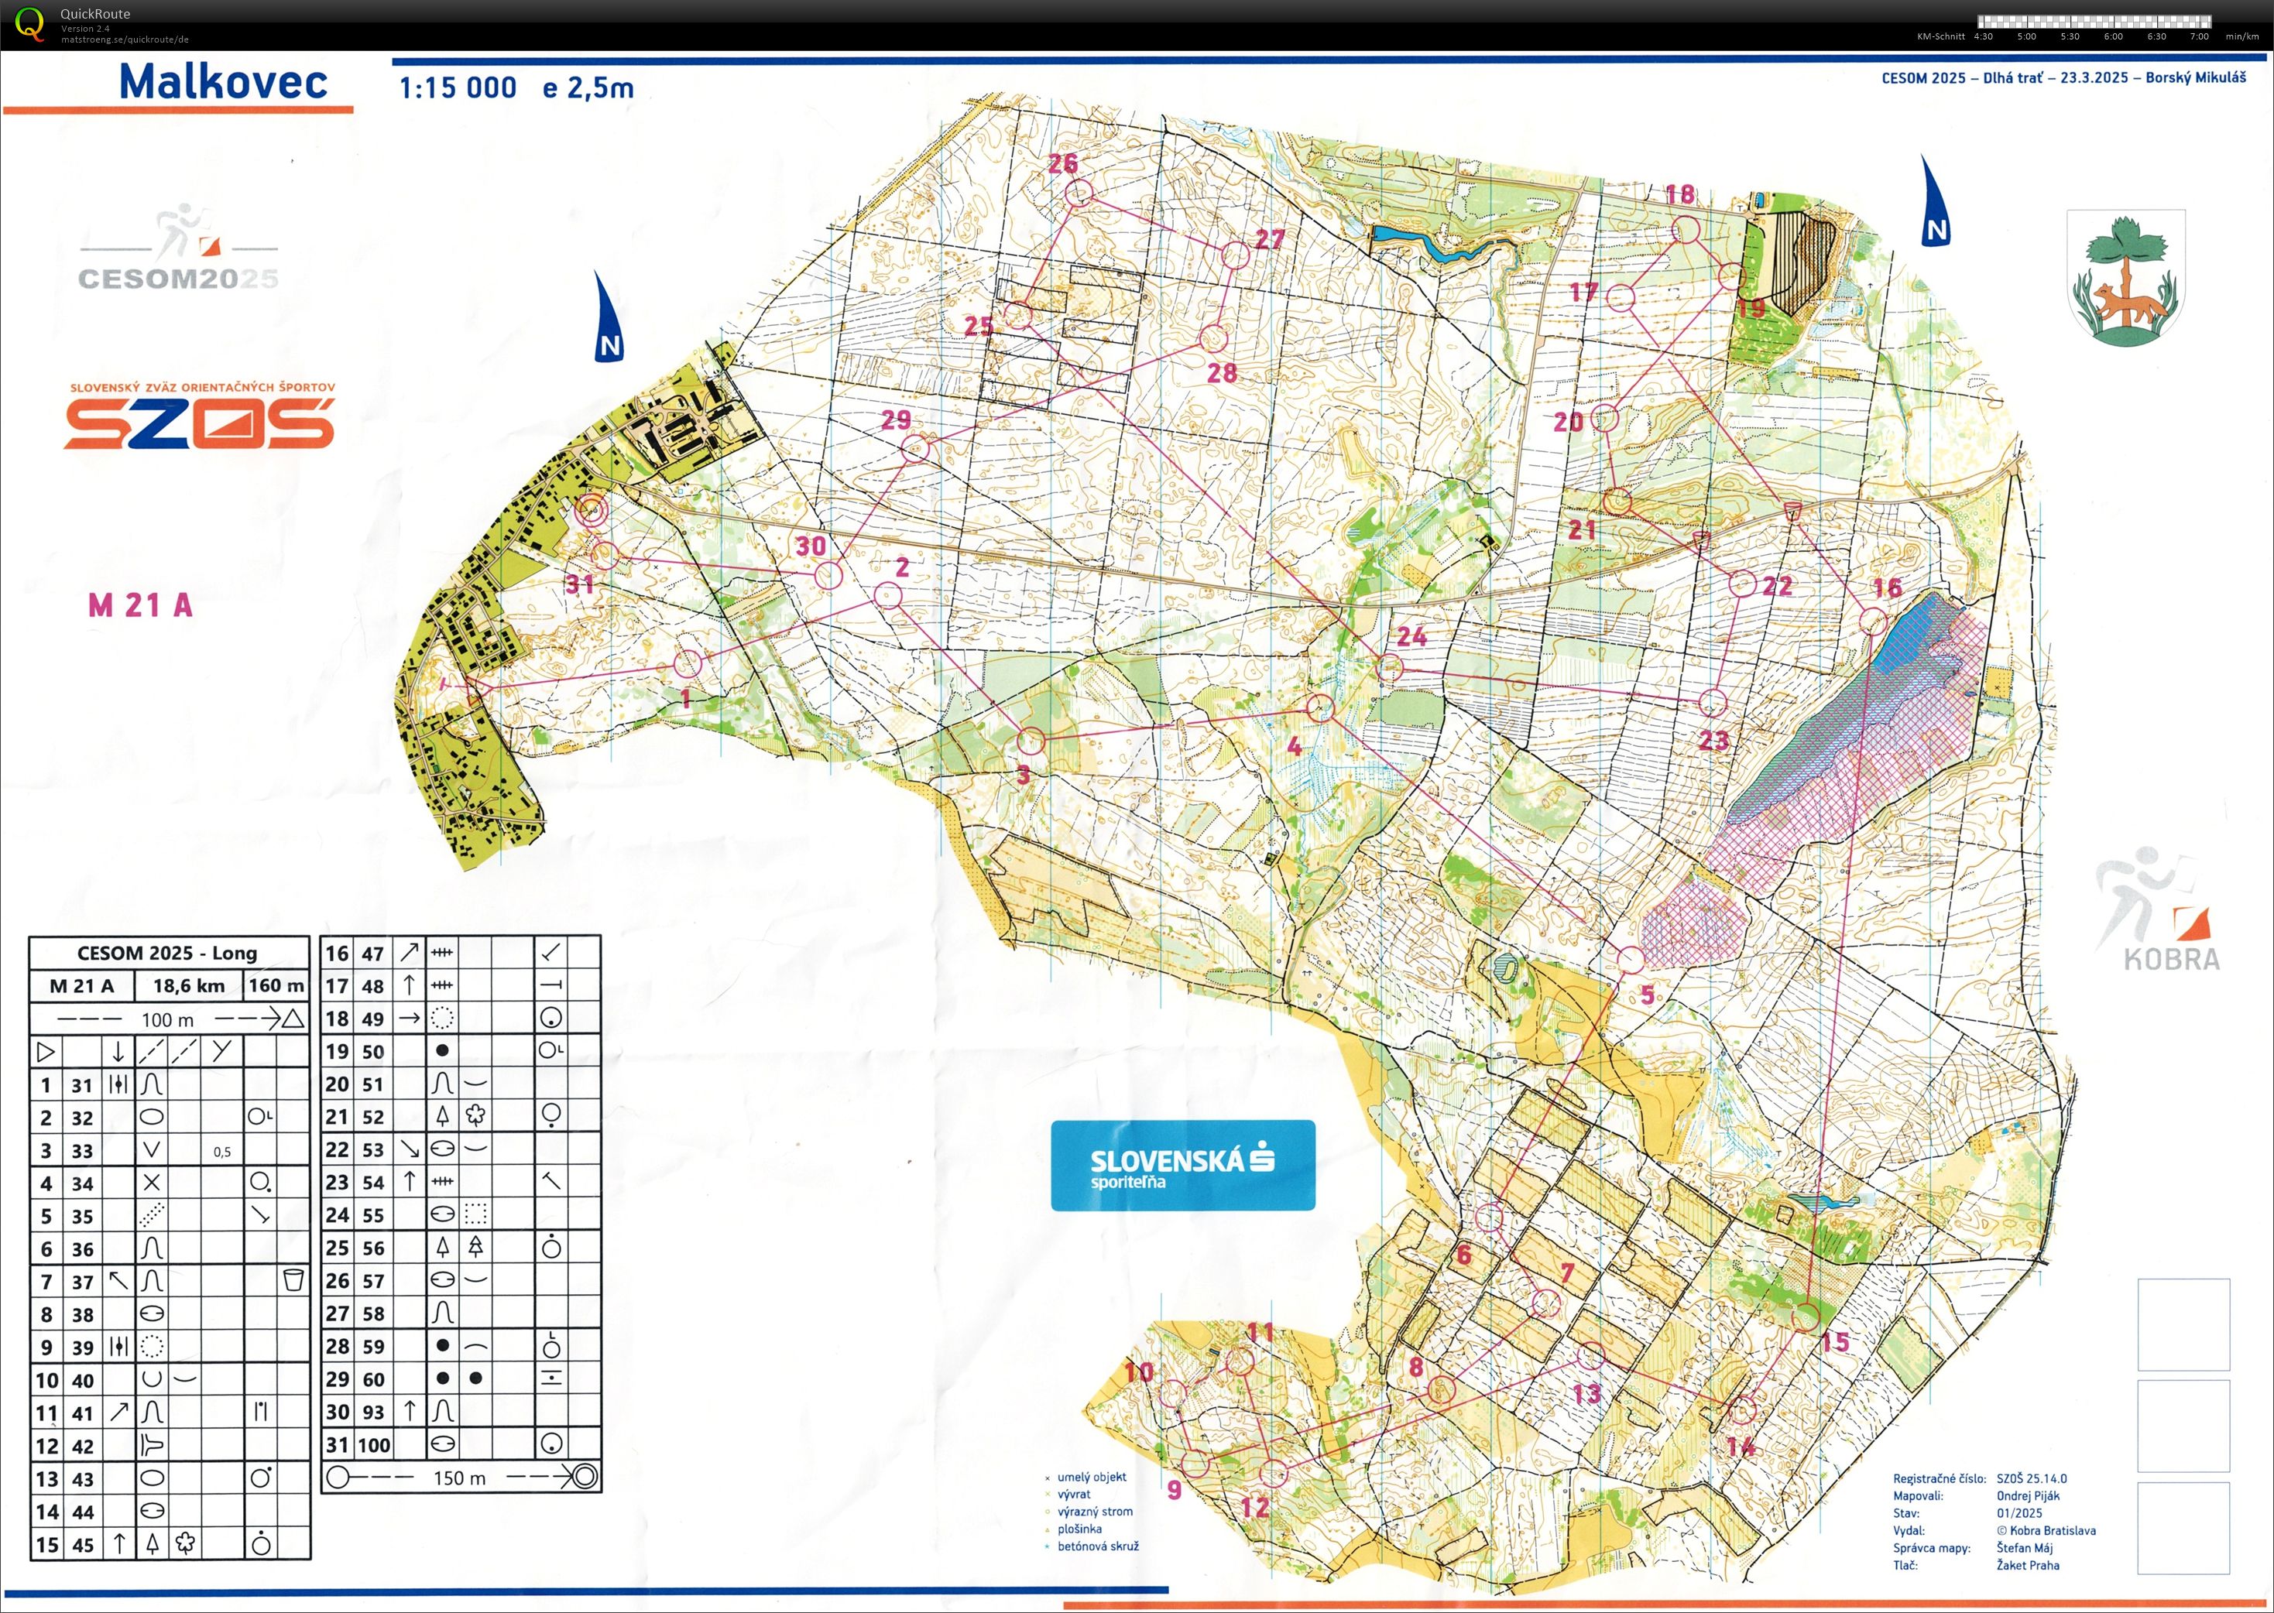Click control circle 8 on the map
The height and width of the screenshot is (1613, 2274).
point(1442,1389)
